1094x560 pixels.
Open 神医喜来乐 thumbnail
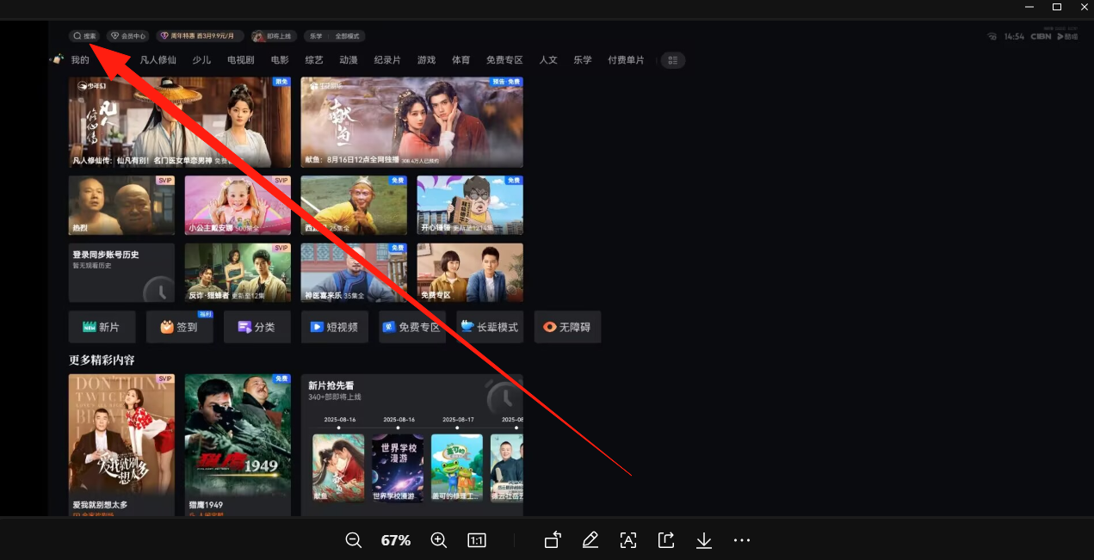tap(354, 273)
